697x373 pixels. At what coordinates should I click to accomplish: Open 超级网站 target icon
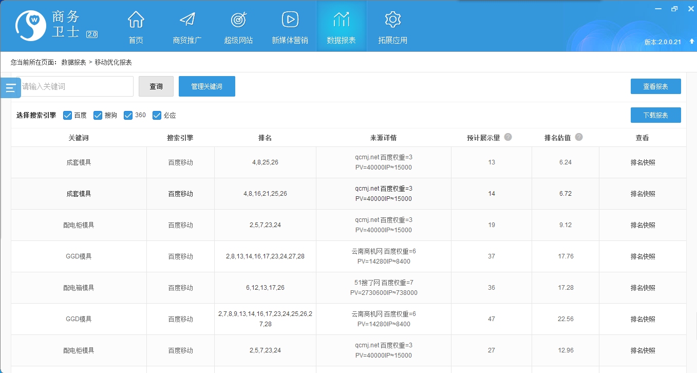click(238, 20)
